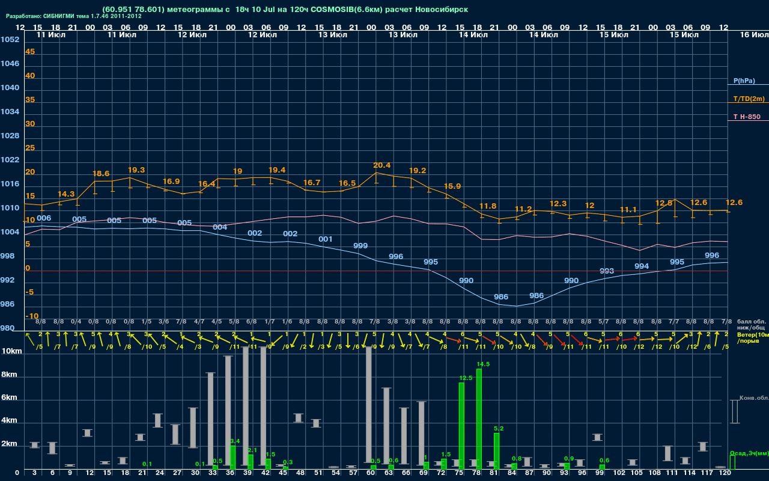Click the Ветер(10м) wind legend label

752,334
